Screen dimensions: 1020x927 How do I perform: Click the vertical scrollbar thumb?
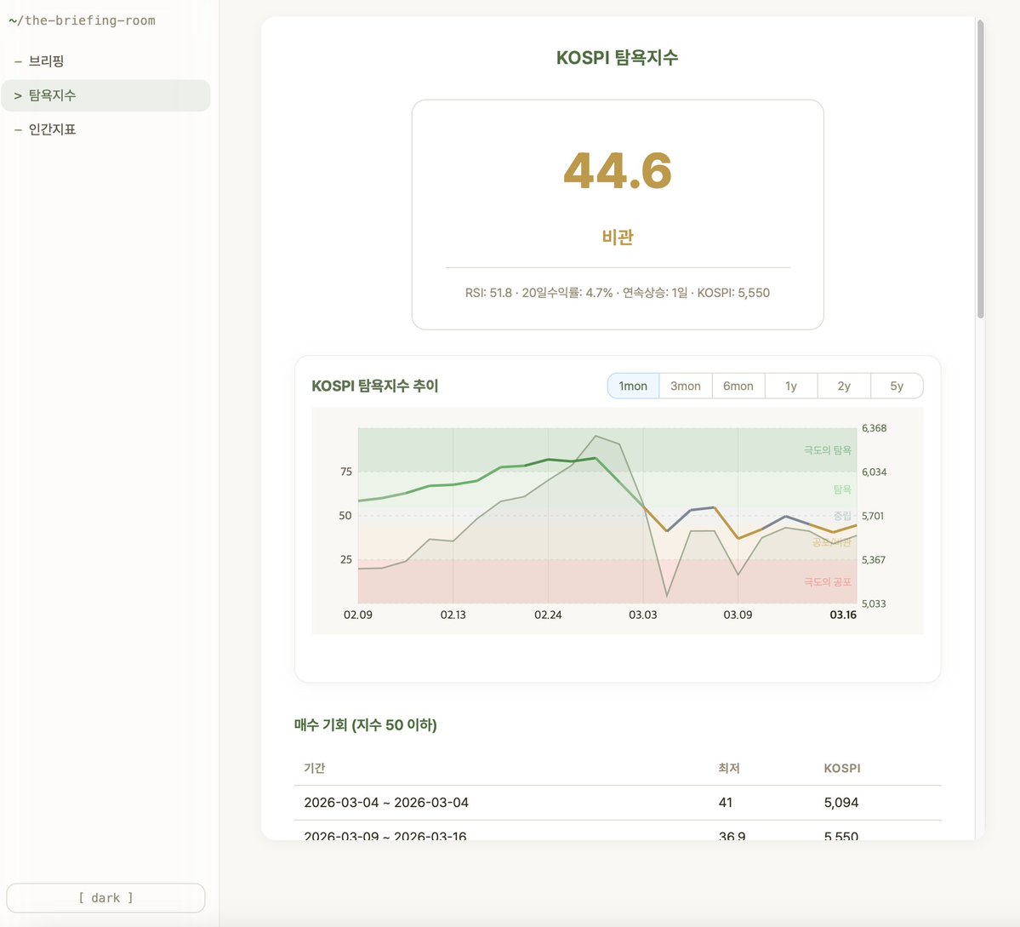980,169
